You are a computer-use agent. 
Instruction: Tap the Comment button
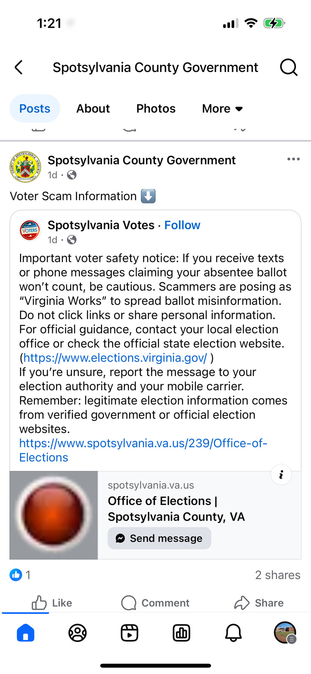coord(155,603)
